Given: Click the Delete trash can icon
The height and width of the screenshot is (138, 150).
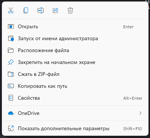Looking at the screenshot, I should click(70, 10).
